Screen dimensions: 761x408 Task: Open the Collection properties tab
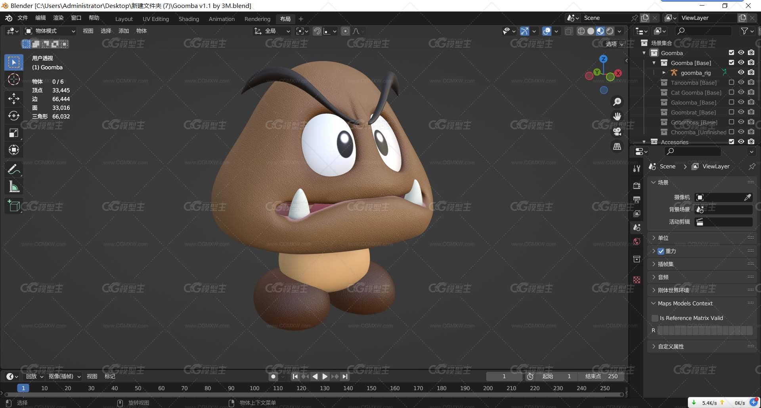(637, 259)
